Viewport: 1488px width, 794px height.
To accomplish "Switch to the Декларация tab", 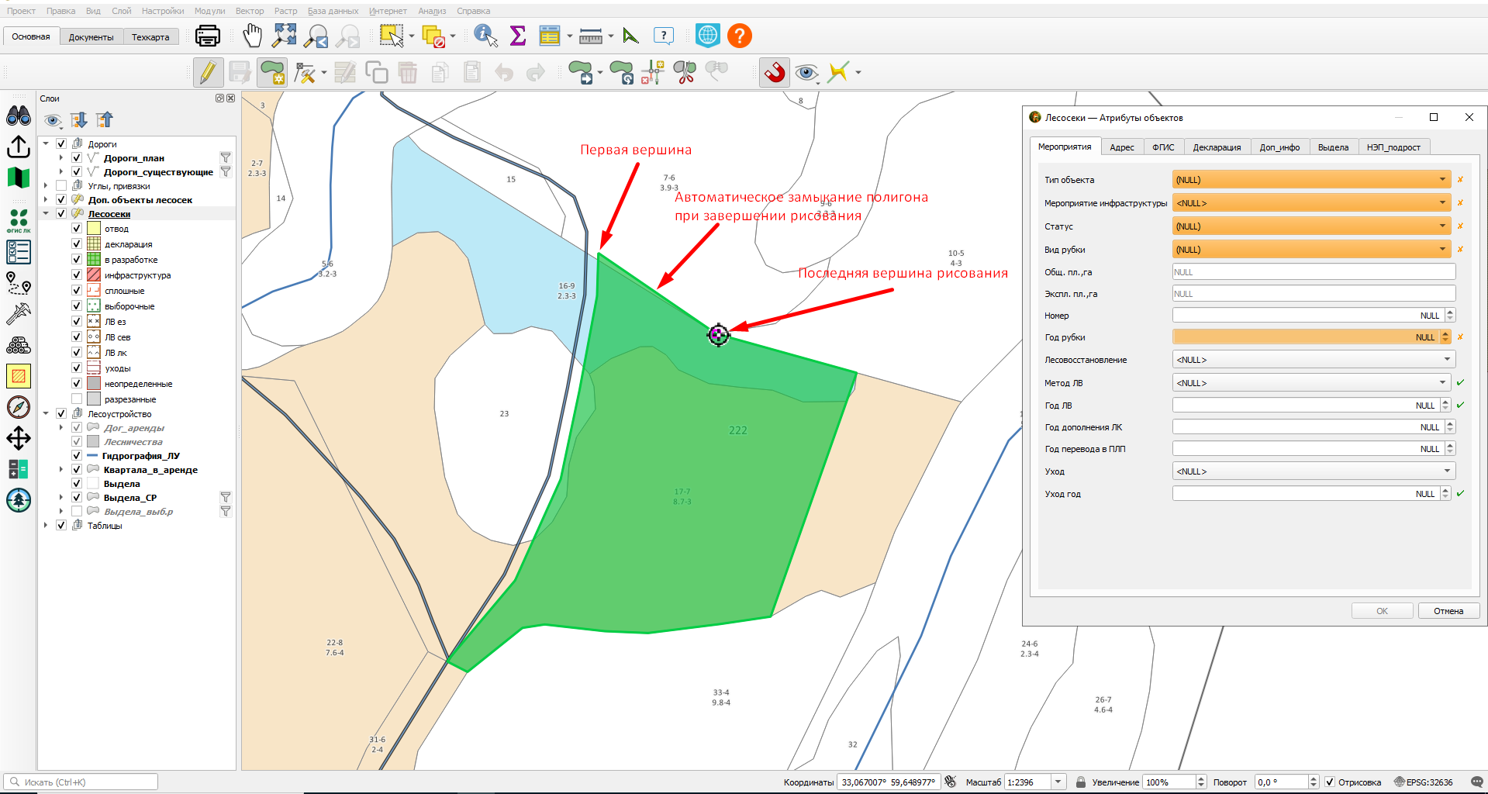I will point(1217,147).
